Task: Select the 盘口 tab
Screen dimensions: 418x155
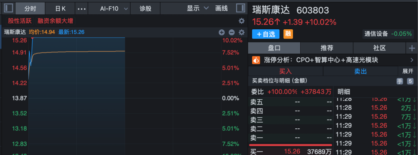Action: tap(274, 48)
